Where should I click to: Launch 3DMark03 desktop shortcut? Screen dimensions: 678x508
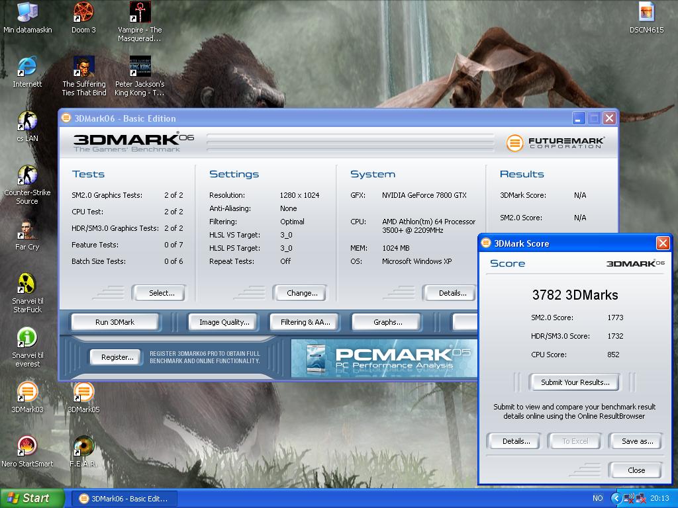pyautogui.click(x=27, y=398)
